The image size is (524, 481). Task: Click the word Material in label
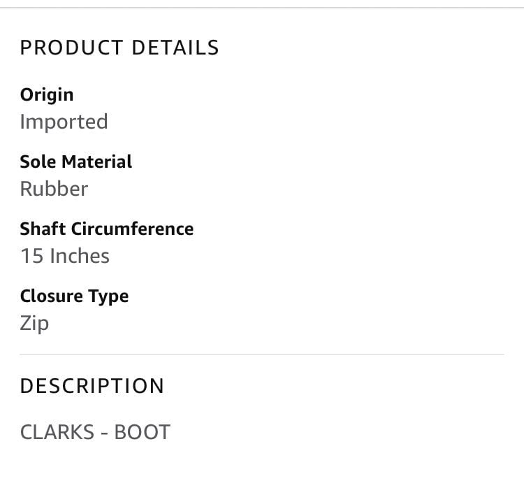pos(97,161)
